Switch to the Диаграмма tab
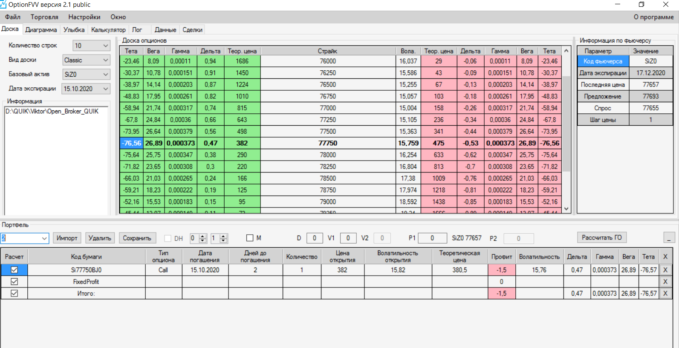 (x=41, y=30)
